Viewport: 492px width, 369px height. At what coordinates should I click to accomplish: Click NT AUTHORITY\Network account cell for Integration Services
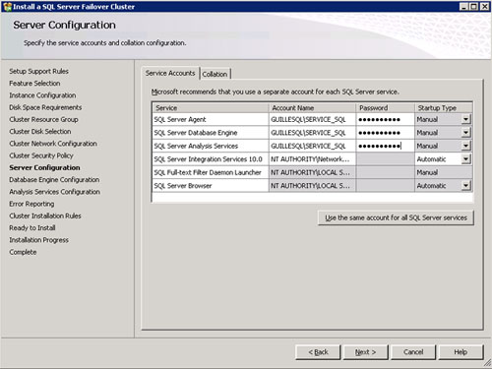312,159
